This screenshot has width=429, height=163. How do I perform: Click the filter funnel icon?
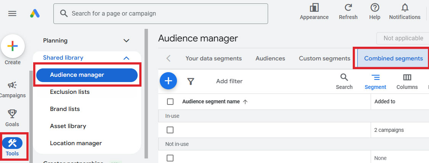(x=191, y=81)
